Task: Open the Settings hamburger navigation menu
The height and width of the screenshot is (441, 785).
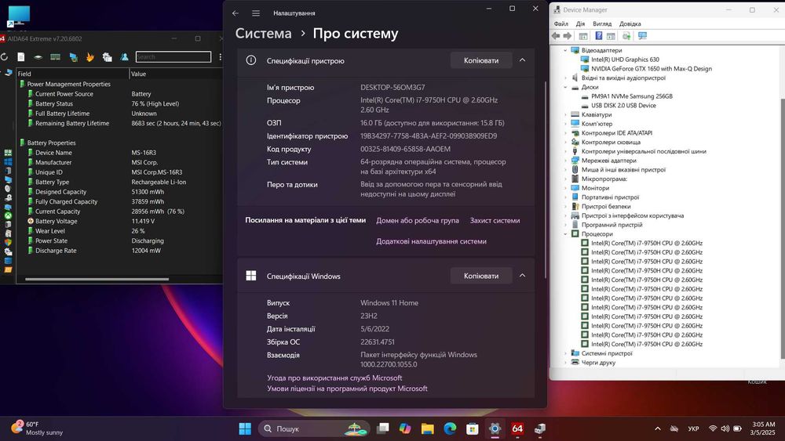Action: [x=256, y=13]
